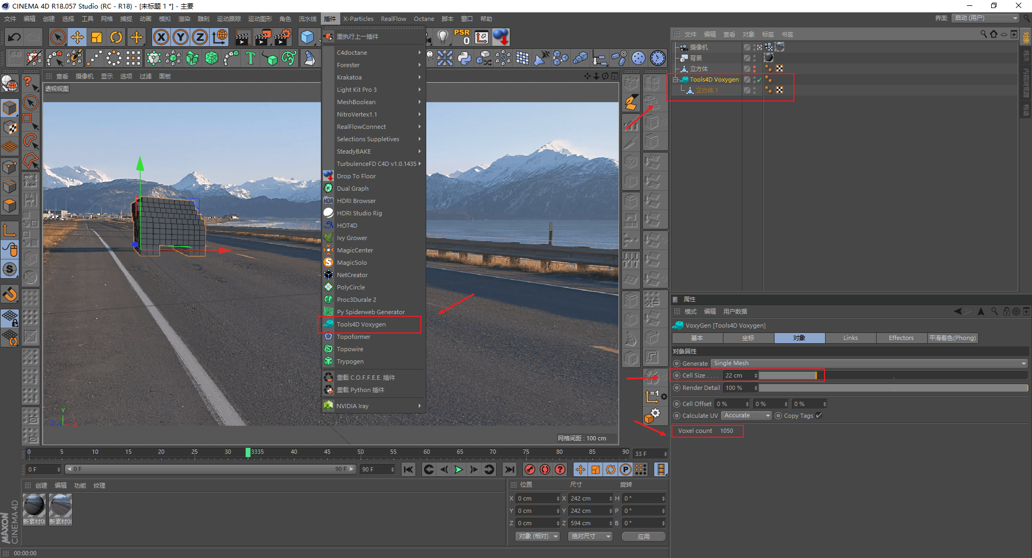This screenshot has width=1032, height=558.
Task: Add a Text spline object icon
Action: click(250, 58)
